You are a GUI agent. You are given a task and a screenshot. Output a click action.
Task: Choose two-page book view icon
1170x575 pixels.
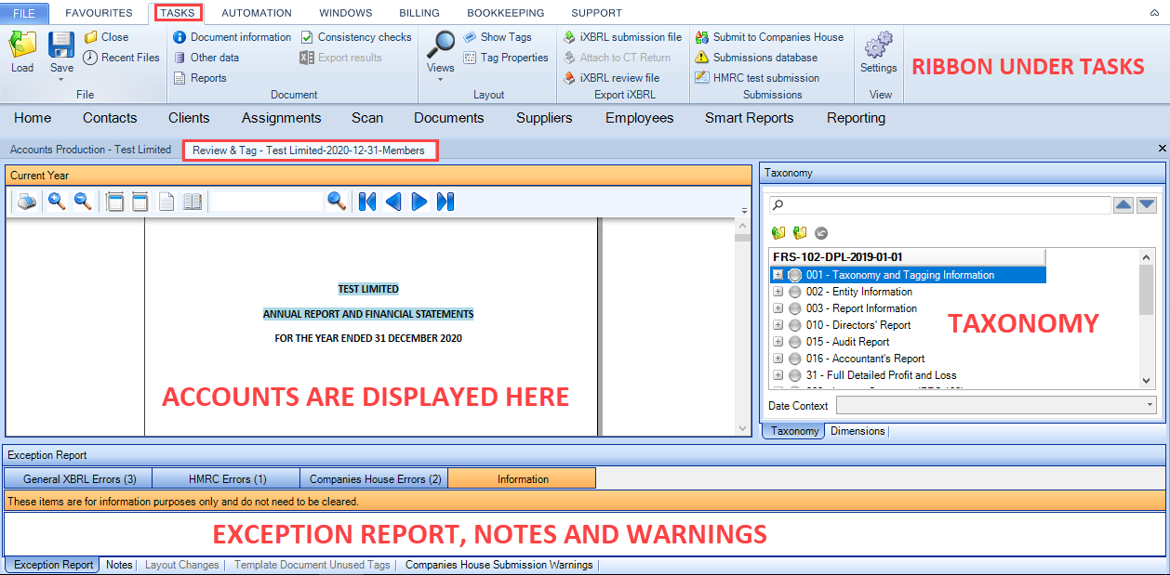pos(193,202)
